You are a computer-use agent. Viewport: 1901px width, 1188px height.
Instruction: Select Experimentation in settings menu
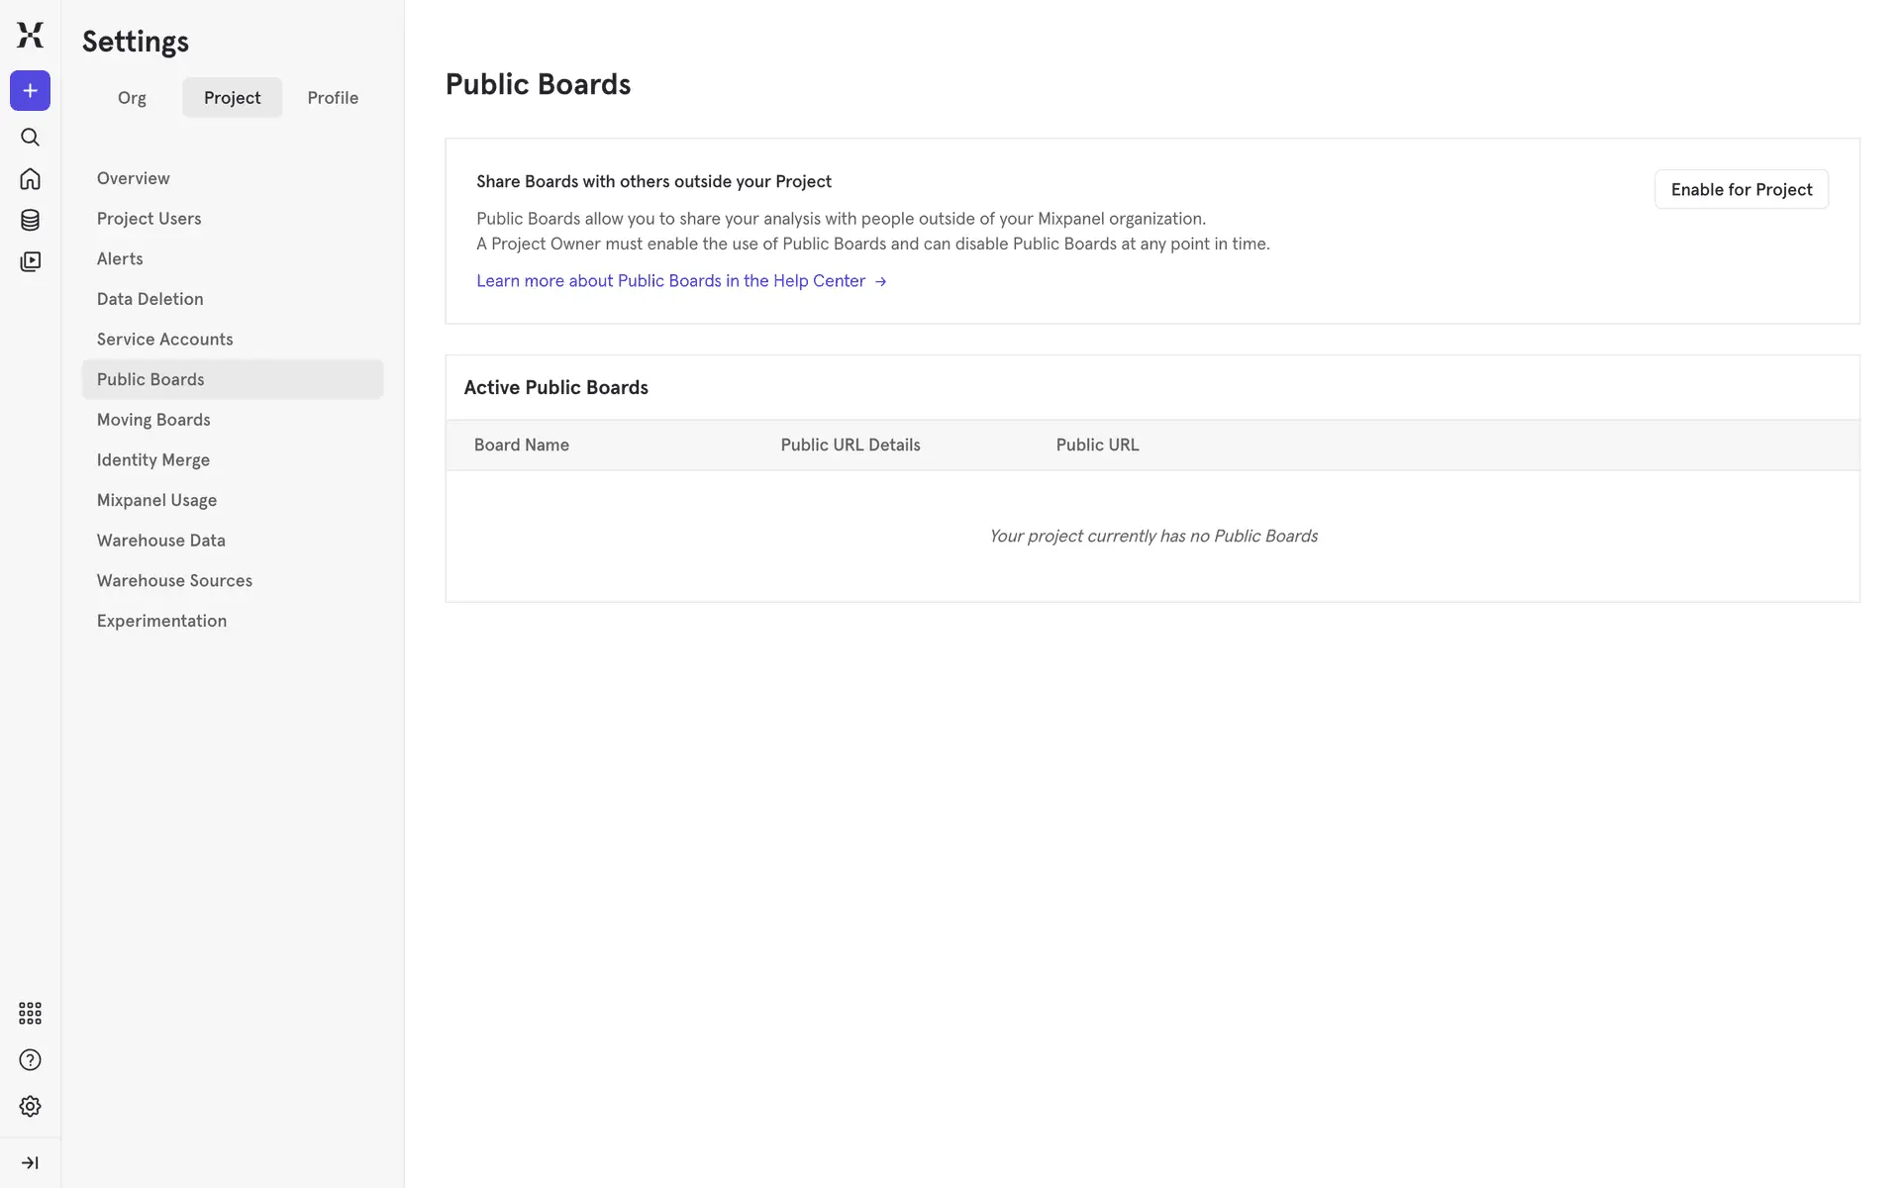click(x=161, y=621)
